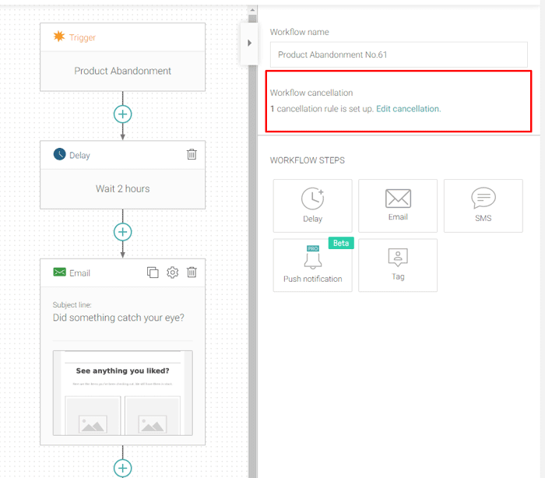Add Tag step from workflow steps
The width and height of the screenshot is (545, 478).
[398, 265]
